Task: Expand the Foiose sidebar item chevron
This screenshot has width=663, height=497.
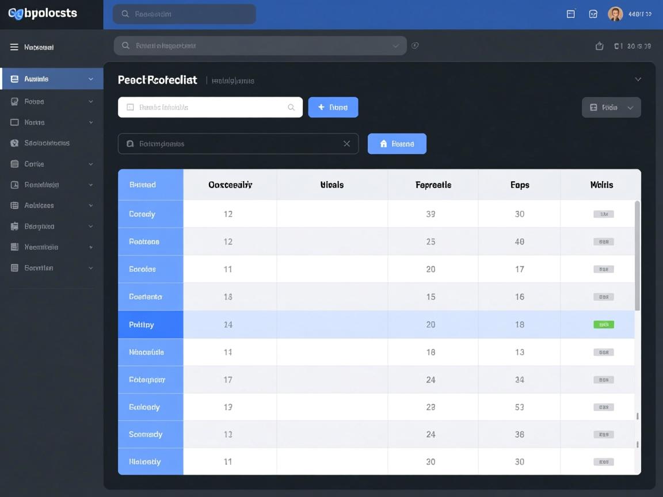Action: (90, 102)
